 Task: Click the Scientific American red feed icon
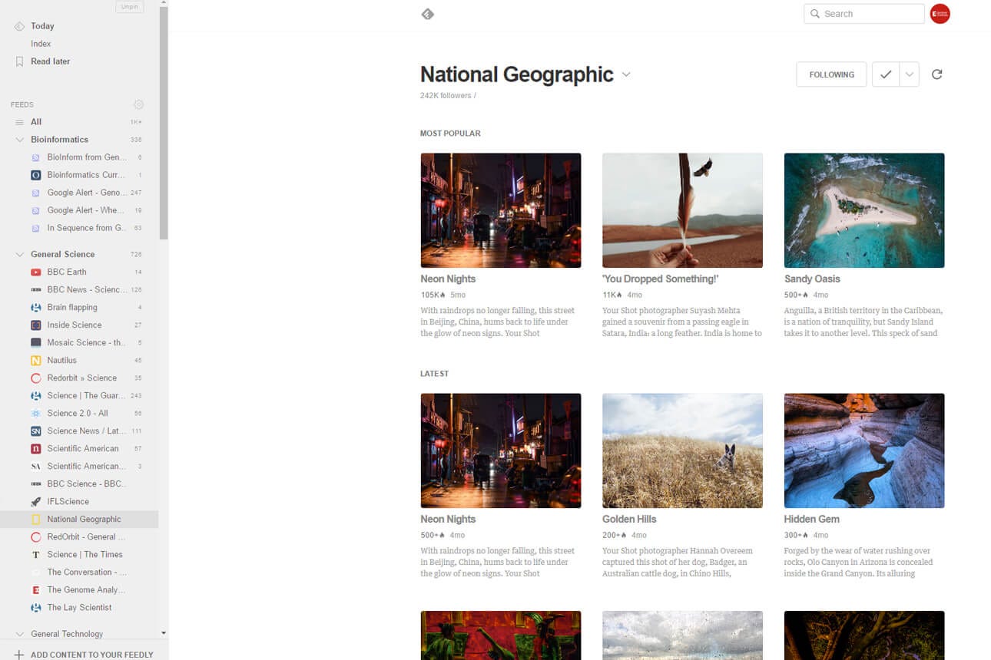(35, 448)
